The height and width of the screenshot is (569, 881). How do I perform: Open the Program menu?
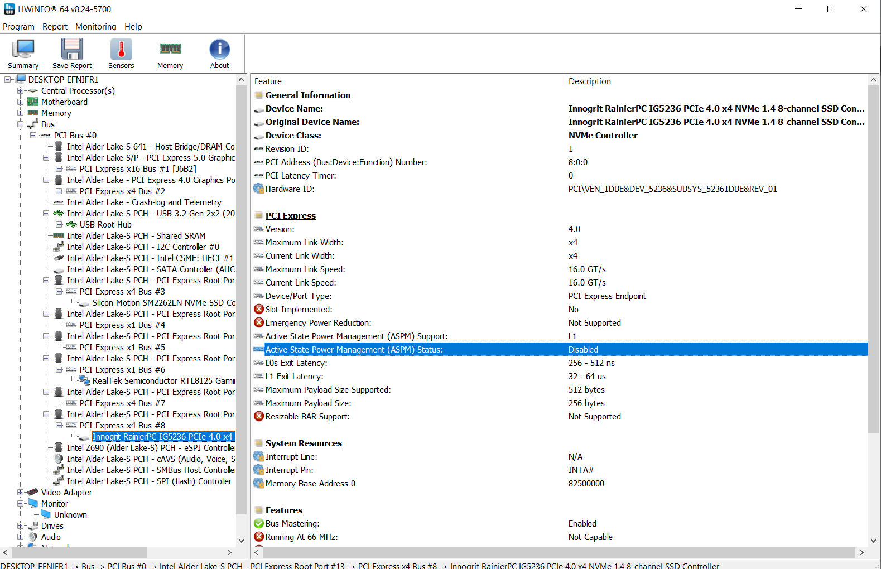[x=18, y=26]
